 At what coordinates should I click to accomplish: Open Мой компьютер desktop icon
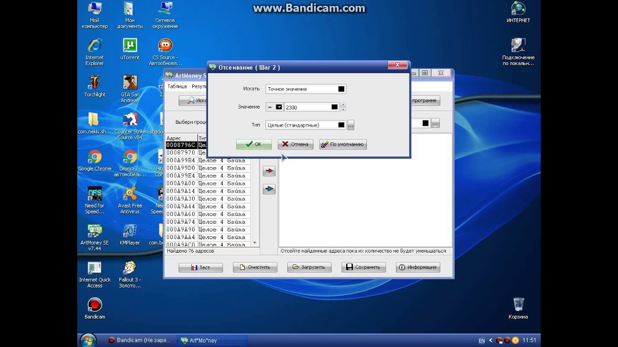[x=95, y=15]
